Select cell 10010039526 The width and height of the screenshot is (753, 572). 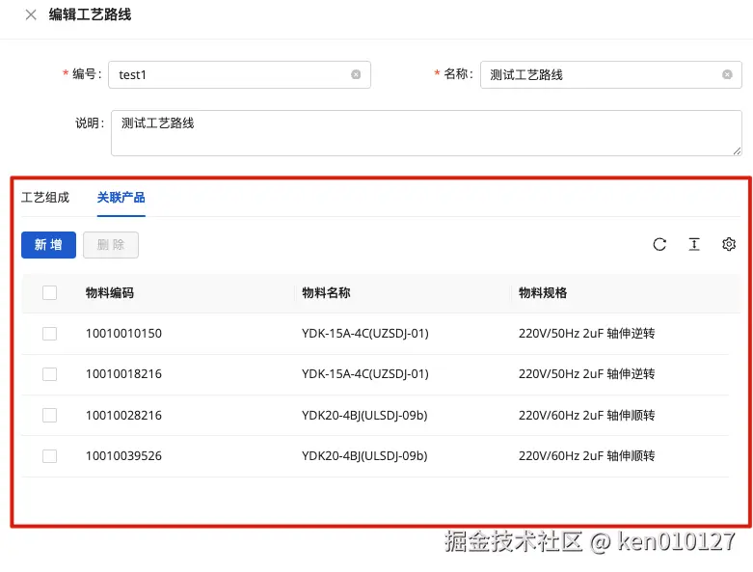124,456
